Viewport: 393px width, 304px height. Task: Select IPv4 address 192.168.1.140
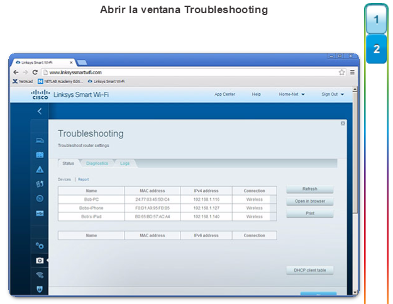click(206, 217)
